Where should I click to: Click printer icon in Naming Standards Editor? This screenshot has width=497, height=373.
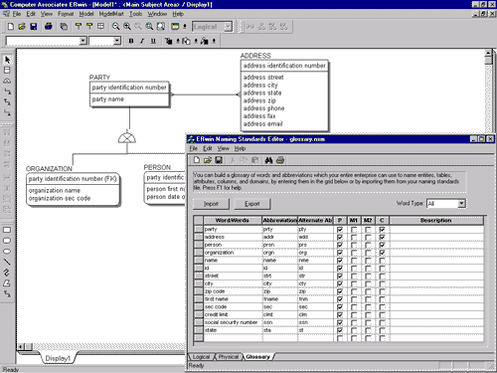pos(280,160)
